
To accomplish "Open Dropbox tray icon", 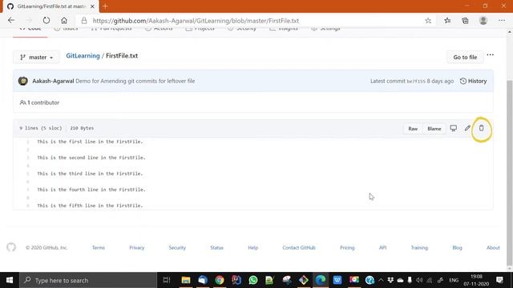I will tap(390, 280).
